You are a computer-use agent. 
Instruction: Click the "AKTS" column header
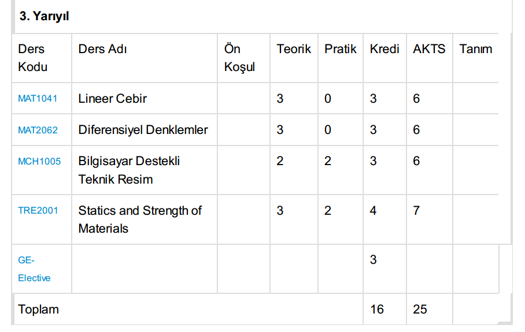429,49
